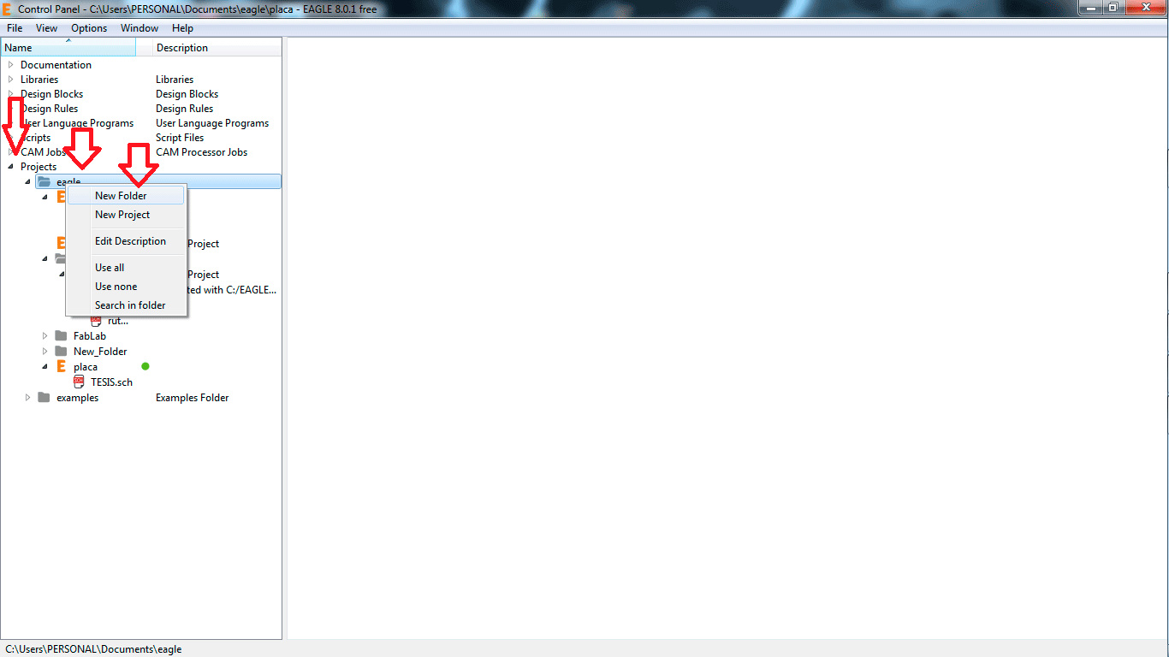Click the TESIS.sch schematic file icon

coord(79,382)
